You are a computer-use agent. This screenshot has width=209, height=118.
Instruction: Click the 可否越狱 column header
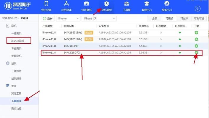pyautogui.click(x=161, y=26)
